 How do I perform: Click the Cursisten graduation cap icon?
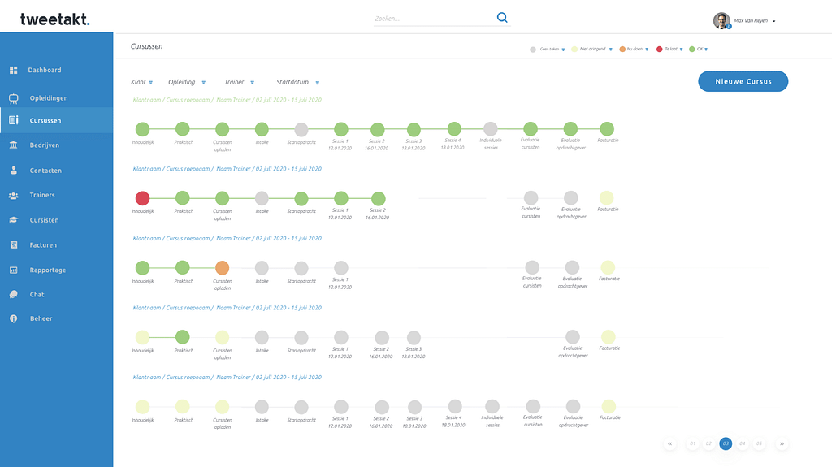[14, 220]
